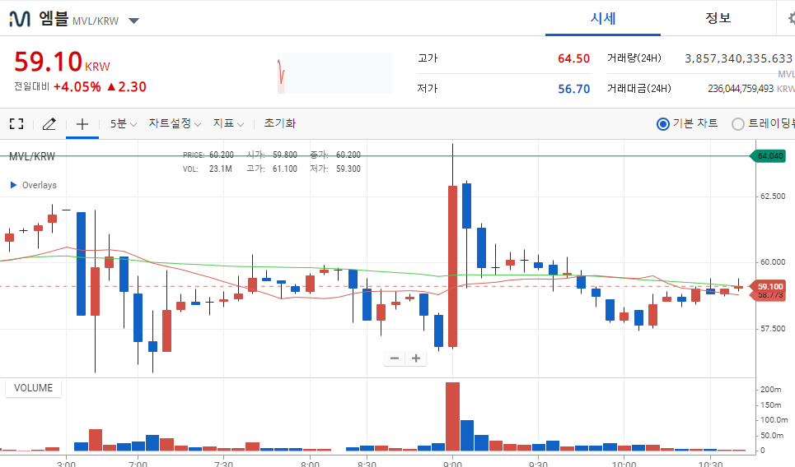Switch to the 정보 tab
Image resolution: width=795 pixels, height=467 pixels.
[x=718, y=18]
